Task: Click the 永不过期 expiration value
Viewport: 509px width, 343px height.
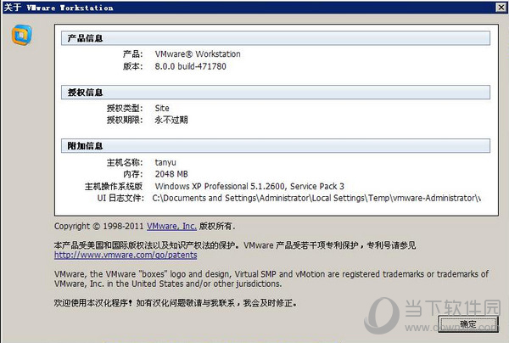Action: pos(171,120)
